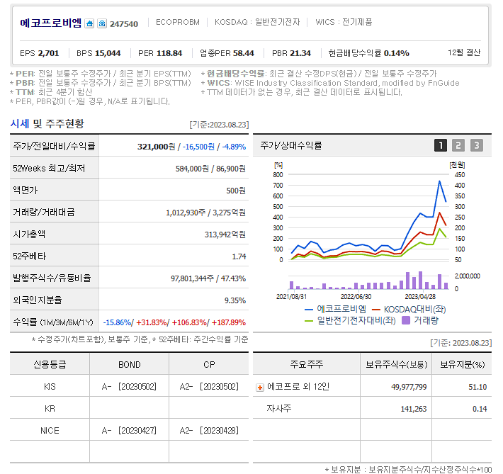Click the 2022/06/30 axis date label

(x=356, y=297)
